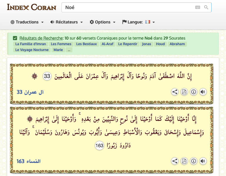Play audio recitation of verse Al-Imran 33
Screen dimensions: 226x176
pos(202,92)
